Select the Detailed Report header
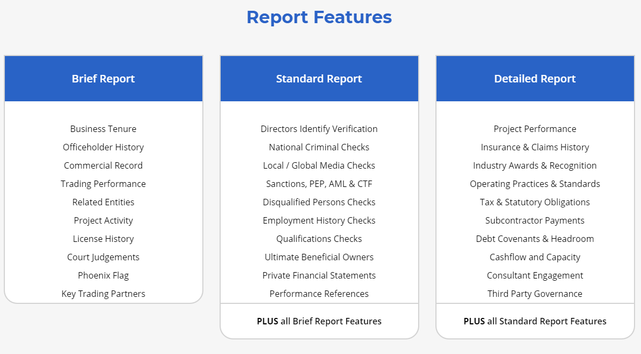The height and width of the screenshot is (354, 641). point(535,78)
